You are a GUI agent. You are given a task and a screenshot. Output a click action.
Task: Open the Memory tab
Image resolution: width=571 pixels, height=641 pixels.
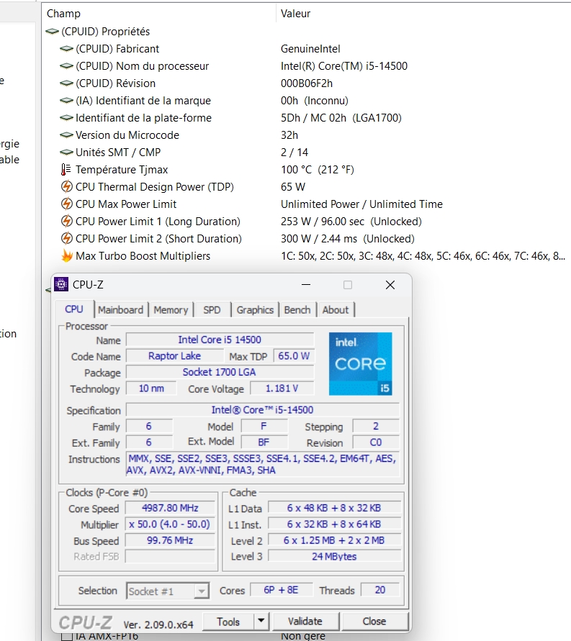point(171,310)
